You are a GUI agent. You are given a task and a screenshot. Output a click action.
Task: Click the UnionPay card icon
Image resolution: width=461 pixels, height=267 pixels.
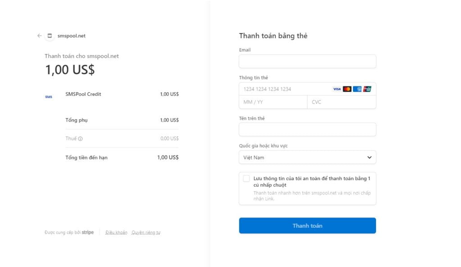[367, 89]
